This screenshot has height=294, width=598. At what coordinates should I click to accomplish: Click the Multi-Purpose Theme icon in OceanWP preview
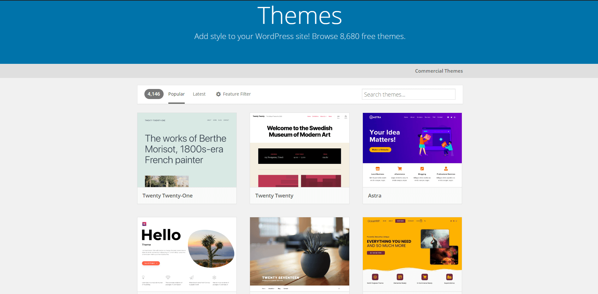pyautogui.click(x=375, y=277)
